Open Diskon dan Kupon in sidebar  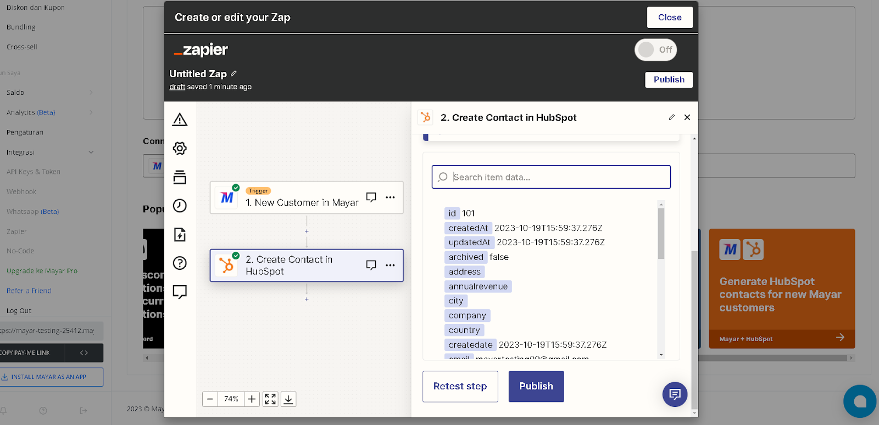tap(36, 8)
